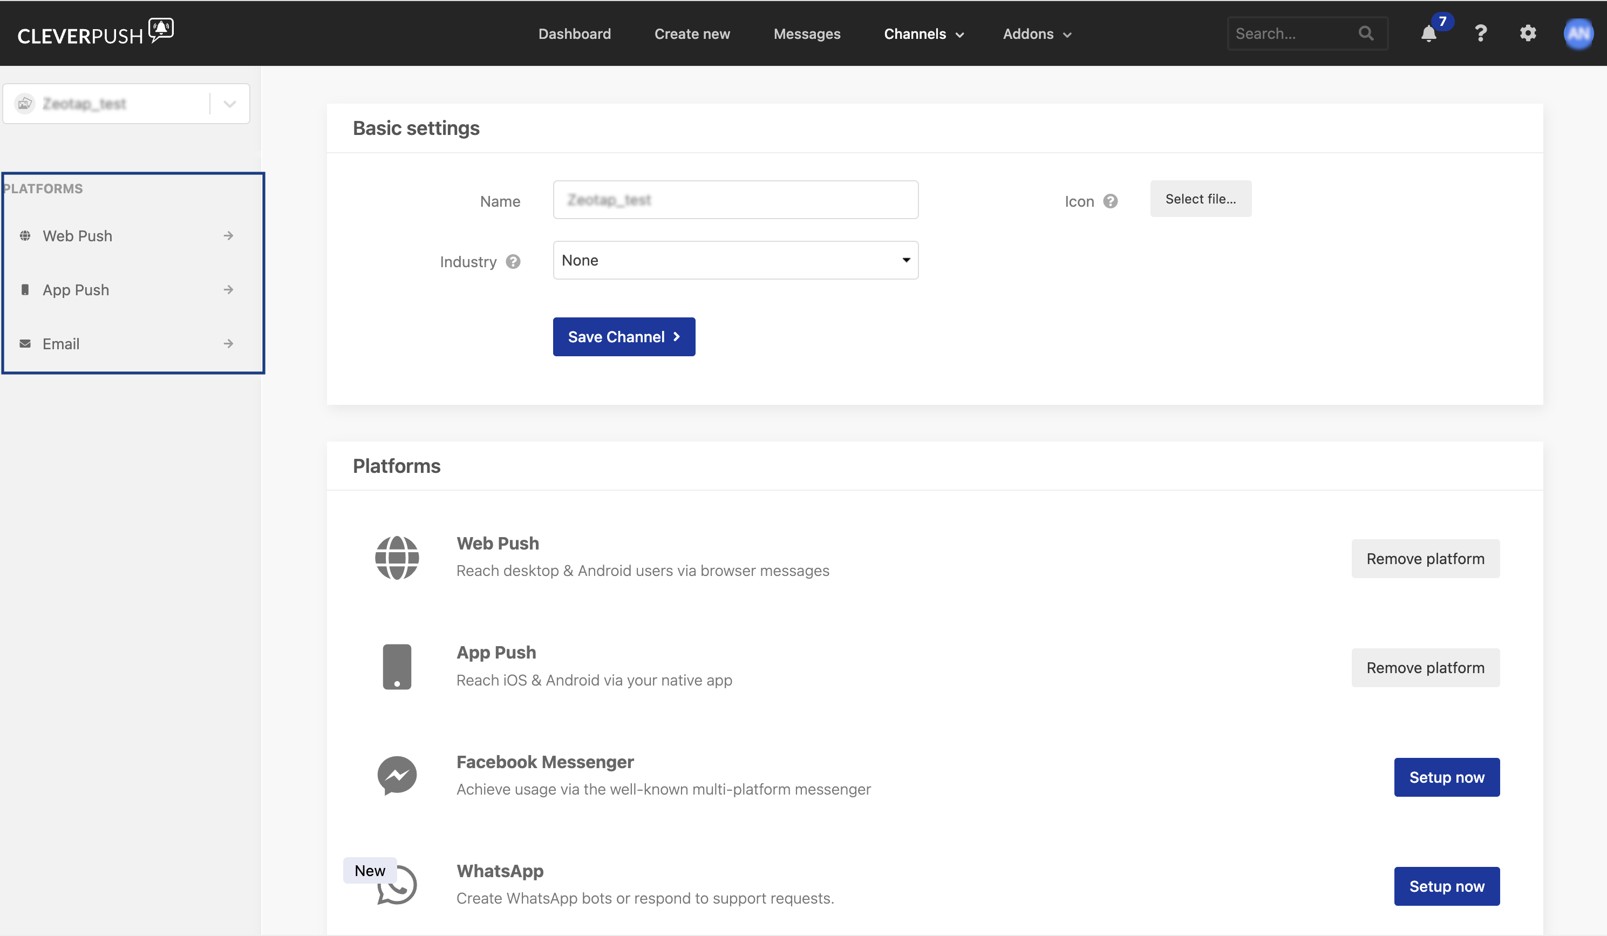
Task: Click the large App Push phone icon
Action: pyautogui.click(x=397, y=667)
